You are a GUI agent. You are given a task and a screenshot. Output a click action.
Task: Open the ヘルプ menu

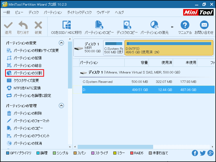coord(119,12)
